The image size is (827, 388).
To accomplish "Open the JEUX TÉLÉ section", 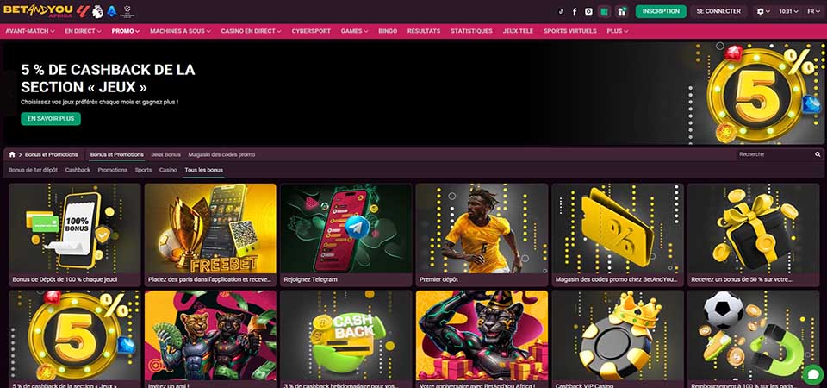I will (518, 31).
